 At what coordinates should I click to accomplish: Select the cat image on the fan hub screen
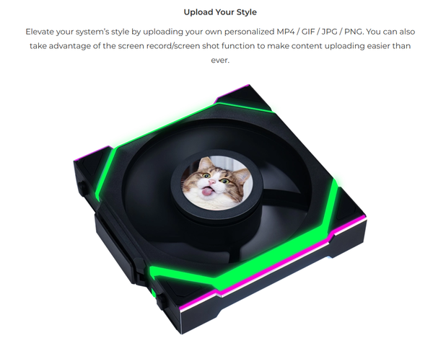click(216, 183)
